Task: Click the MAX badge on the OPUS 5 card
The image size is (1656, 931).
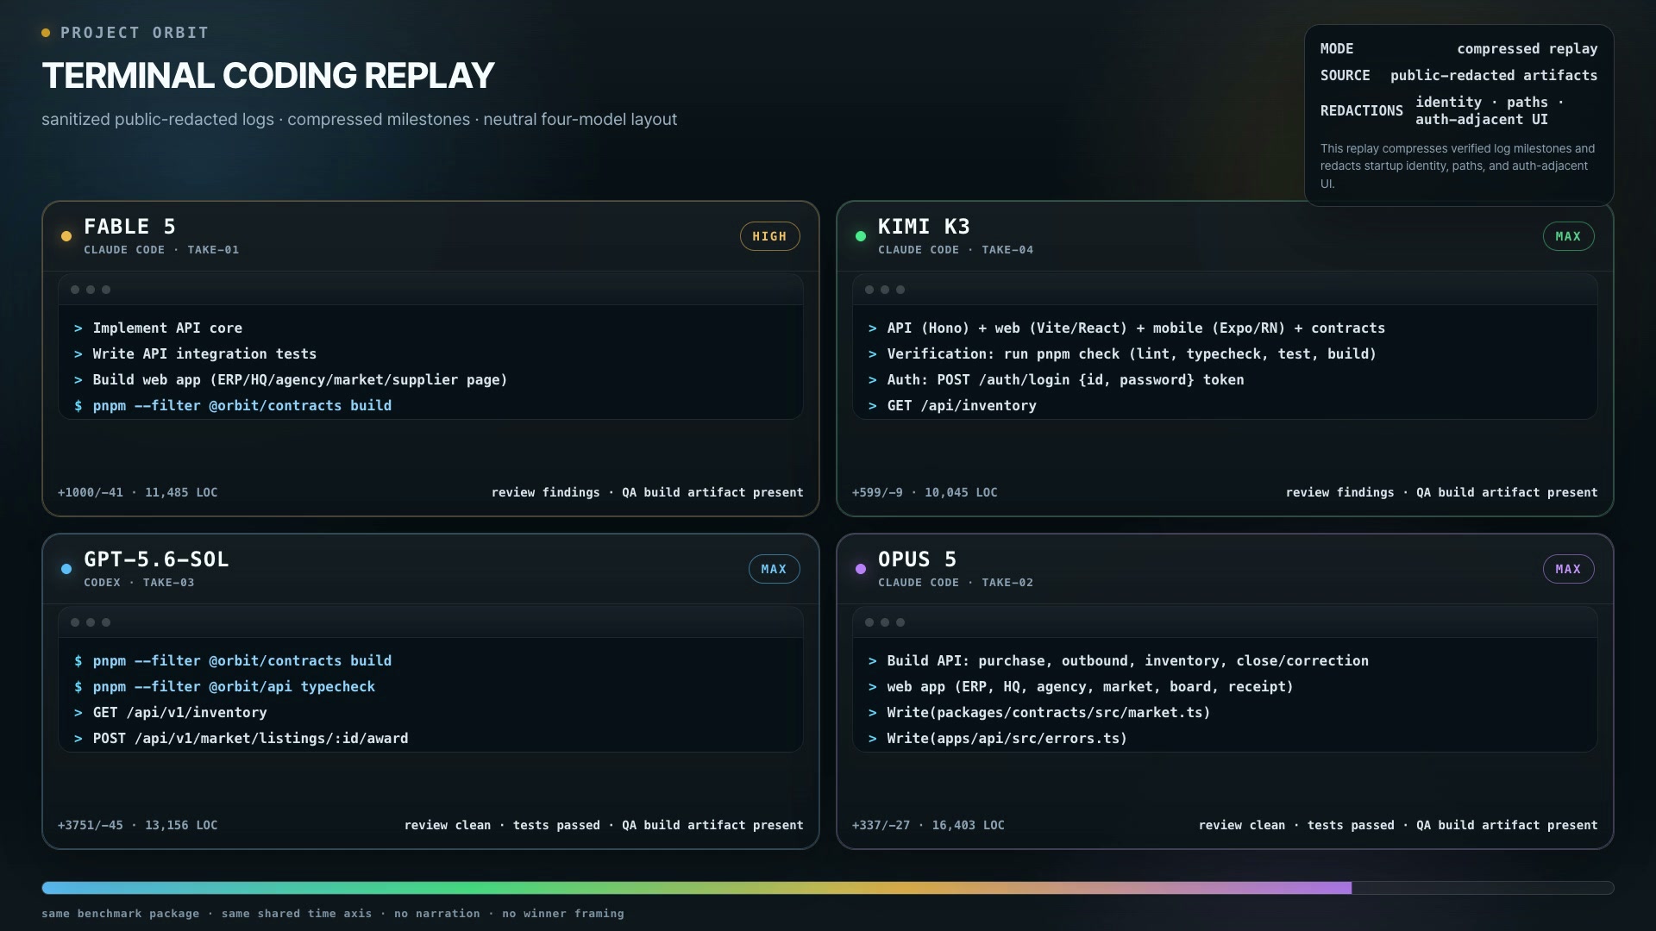Action: [x=1568, y=569]
